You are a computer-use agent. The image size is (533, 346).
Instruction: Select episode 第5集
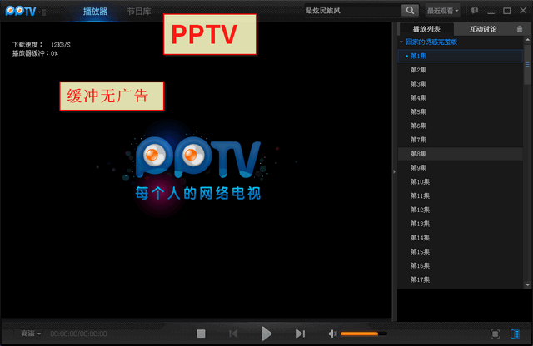[461, 111]
